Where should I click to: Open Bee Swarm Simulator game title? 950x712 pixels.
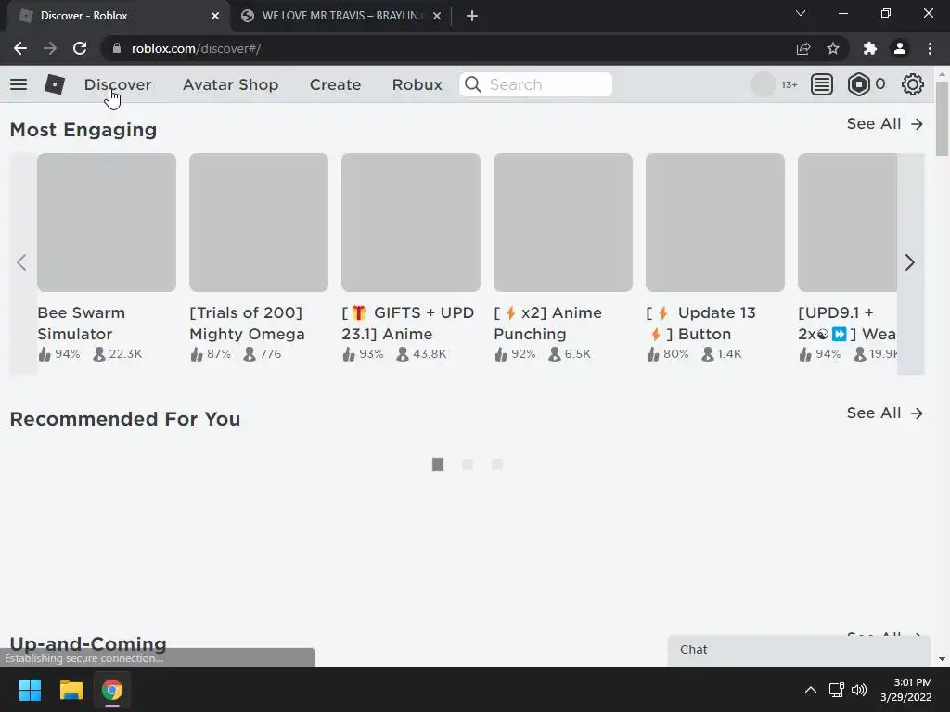tap(82, 324)
